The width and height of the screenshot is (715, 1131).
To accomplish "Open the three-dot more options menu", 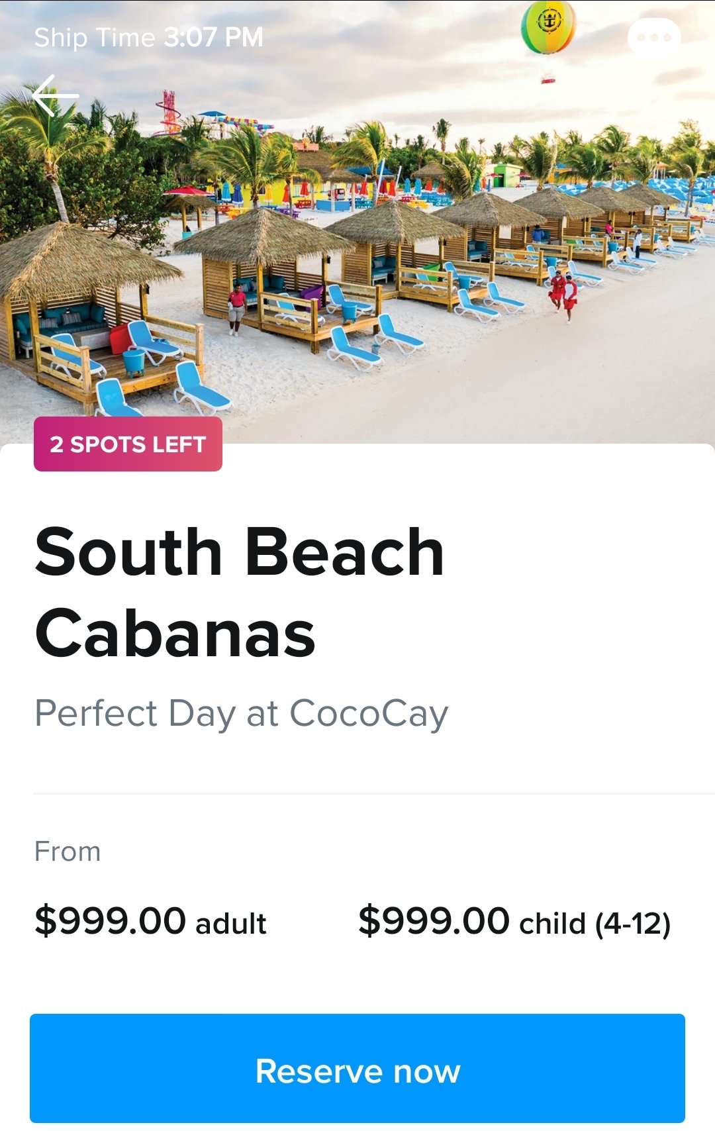I will tap(654, 38).
